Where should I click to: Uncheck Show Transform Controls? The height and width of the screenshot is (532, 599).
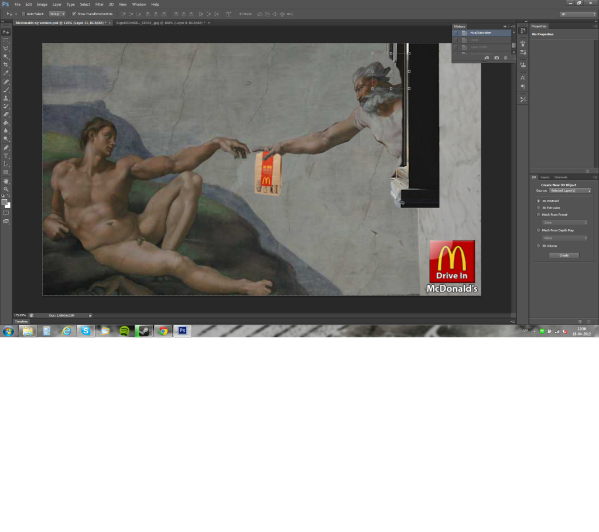coord(74,14)
